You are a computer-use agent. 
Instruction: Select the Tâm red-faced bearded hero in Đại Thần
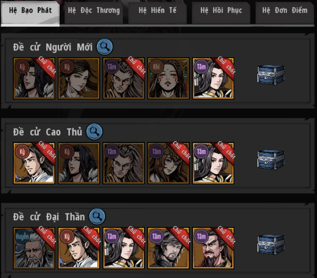[x=213, y=248]
